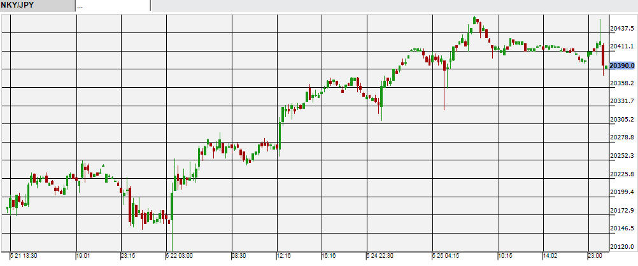638x266 pixels.
Task: Select the 23:15 time axis marker
Action: [x=128, y=256]
